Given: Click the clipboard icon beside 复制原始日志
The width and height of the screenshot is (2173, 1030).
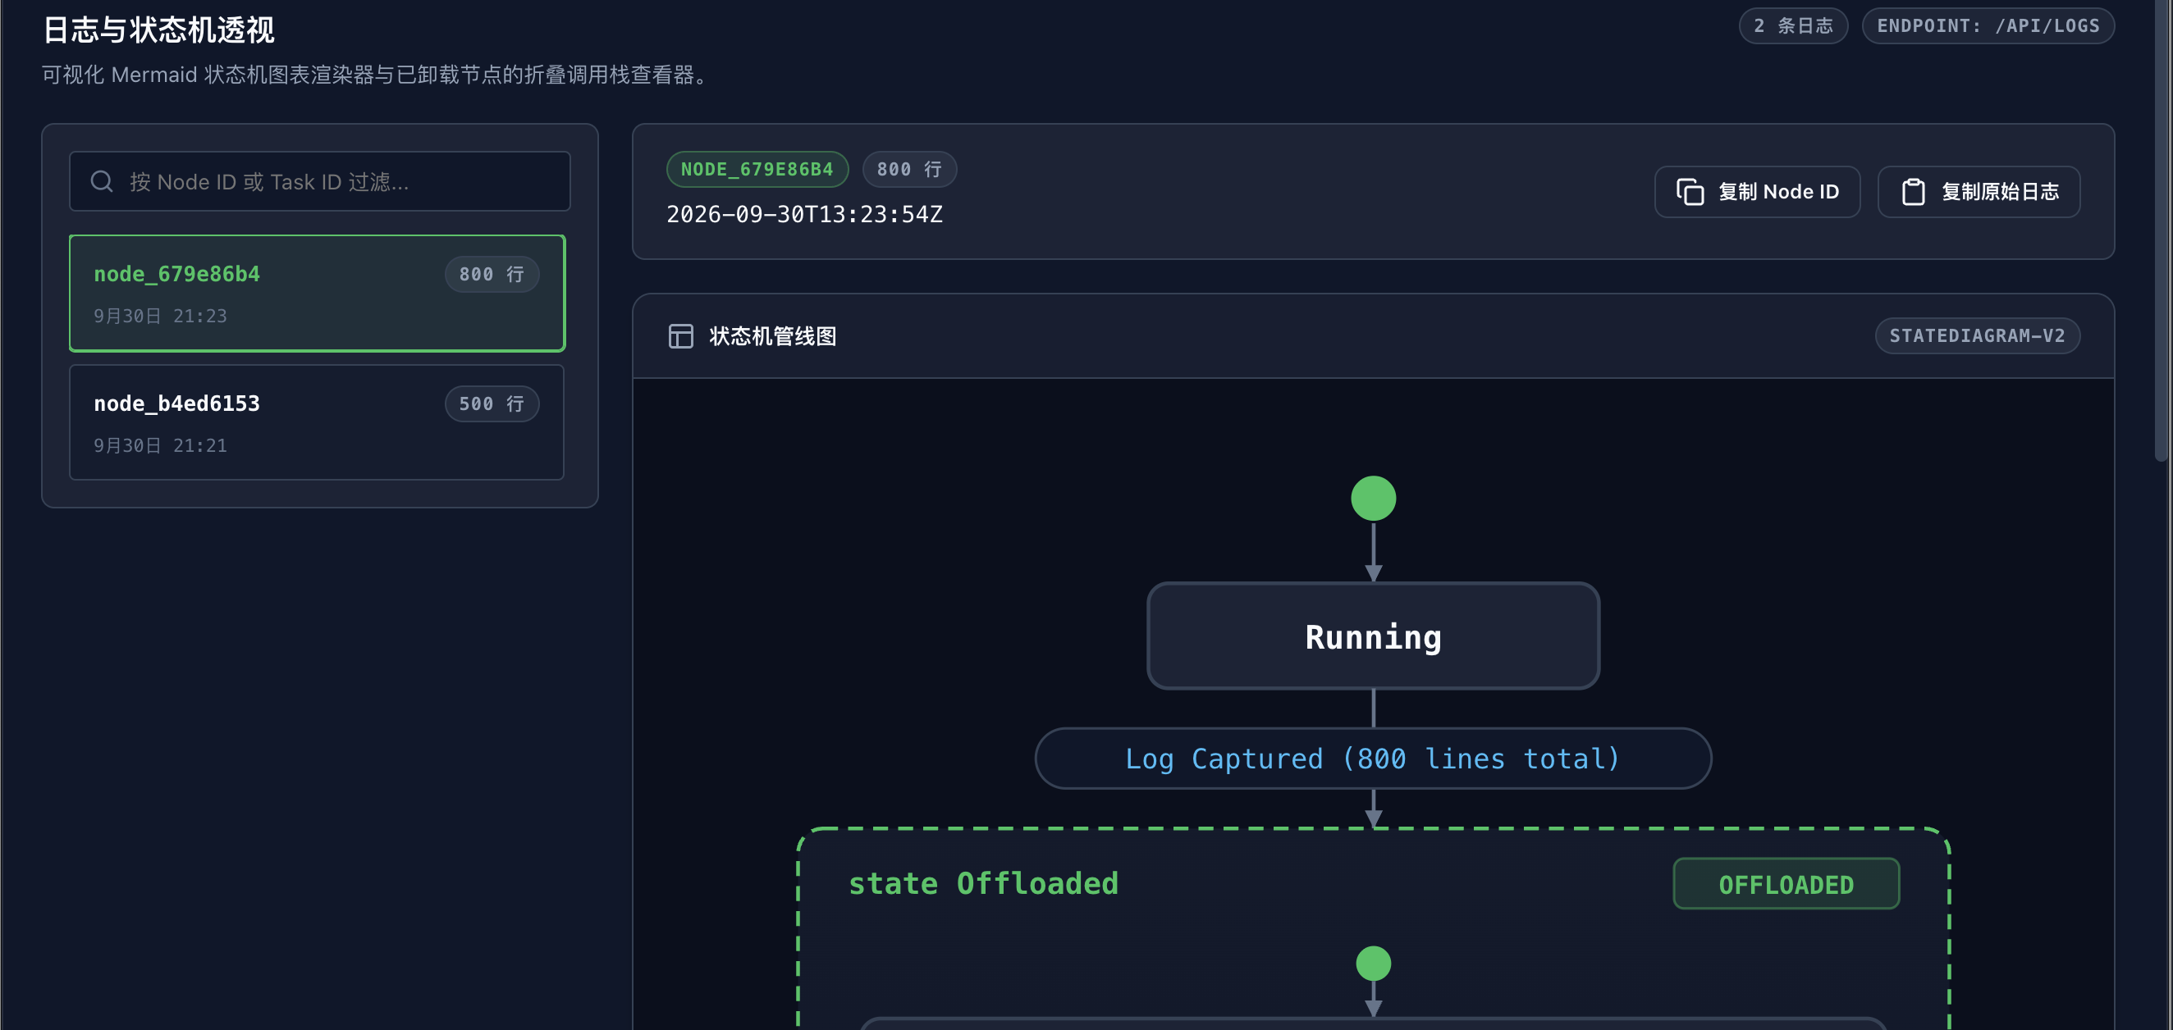Looking at the screenshot, I should tap(1913, 191).
